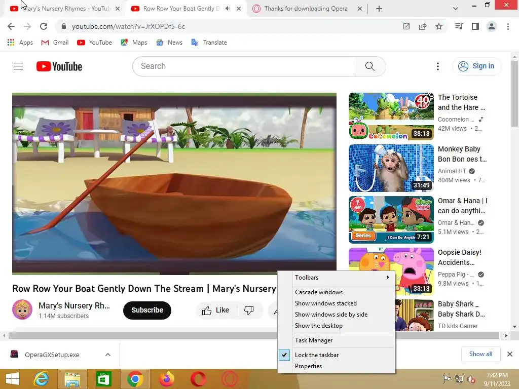
Task: Switch to Thanks for downloading Opera tab
Action: 306,9
